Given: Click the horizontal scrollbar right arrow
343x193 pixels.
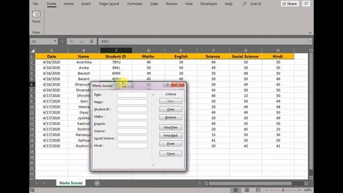Looking at the screenshot, I should 306,183.
